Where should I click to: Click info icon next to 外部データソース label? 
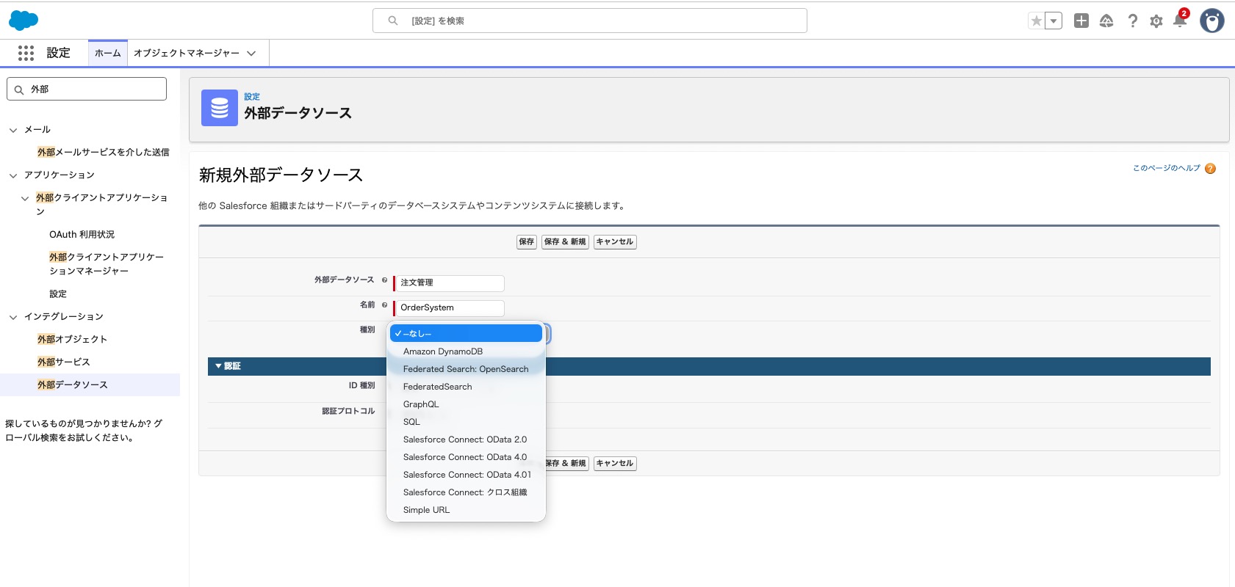(x=384, y=280)
